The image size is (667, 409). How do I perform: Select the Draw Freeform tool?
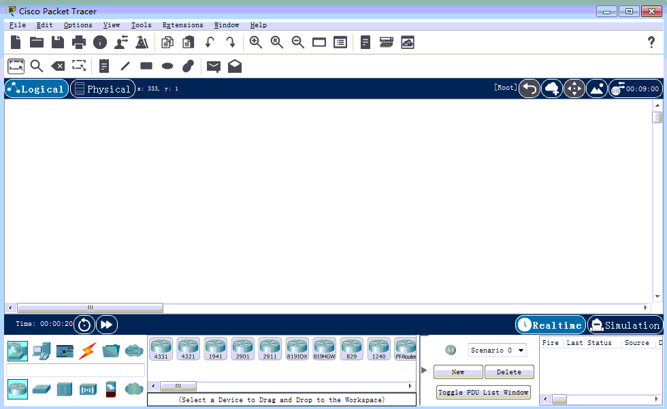188,66
